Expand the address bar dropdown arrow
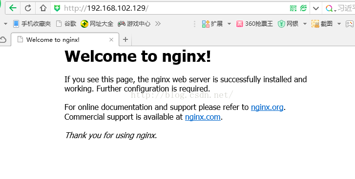 pyautogui.click(x=316, y=9)
